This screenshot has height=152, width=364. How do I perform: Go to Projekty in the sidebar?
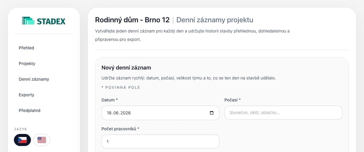[27, 64]
